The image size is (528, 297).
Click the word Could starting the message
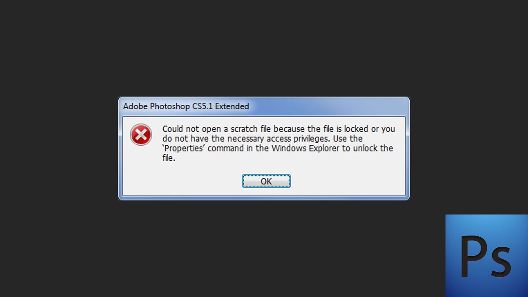(x=172, y=129)
